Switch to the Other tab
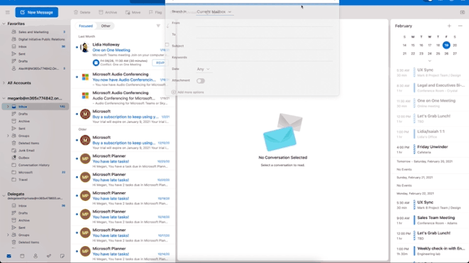Image resolution: width=469 pixels, height=263 pixels. tap(106, 26)
